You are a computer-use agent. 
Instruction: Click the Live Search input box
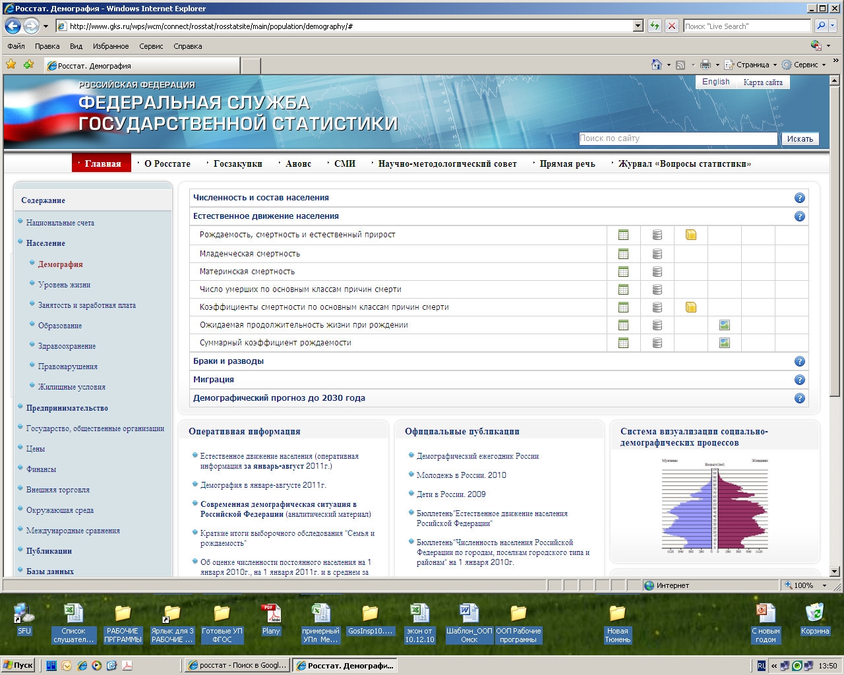pos(746,26)
